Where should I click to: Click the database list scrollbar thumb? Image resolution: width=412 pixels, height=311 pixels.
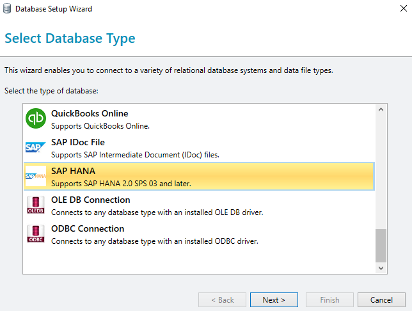(x=381, y=246)
